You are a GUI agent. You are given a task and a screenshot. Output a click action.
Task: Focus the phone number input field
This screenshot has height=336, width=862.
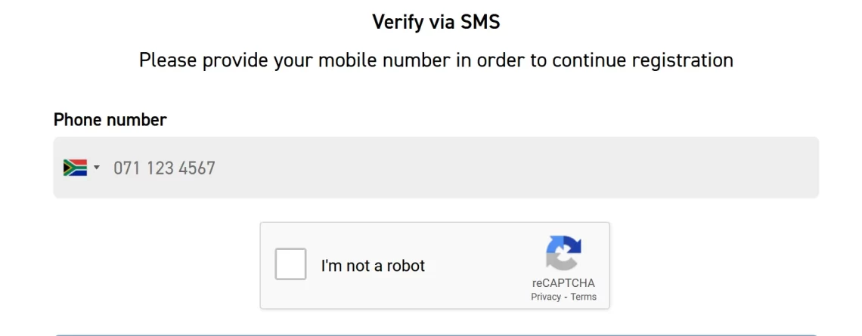pos(436,168)
